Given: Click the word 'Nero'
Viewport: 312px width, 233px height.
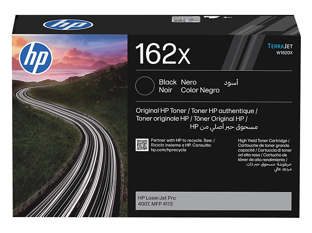Looking at the screenshot, I should 189,82.
